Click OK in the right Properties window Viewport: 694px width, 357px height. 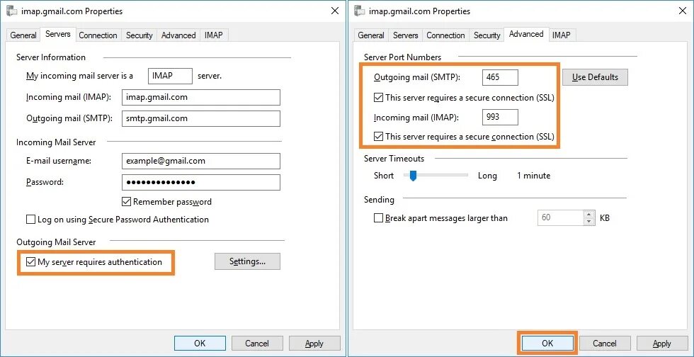tap(547, 344)
